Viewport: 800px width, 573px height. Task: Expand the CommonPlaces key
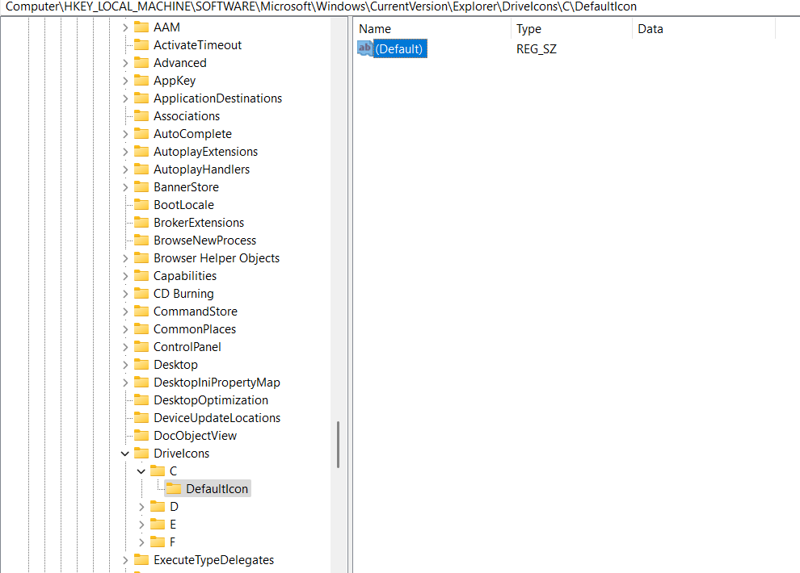(125, 329)
